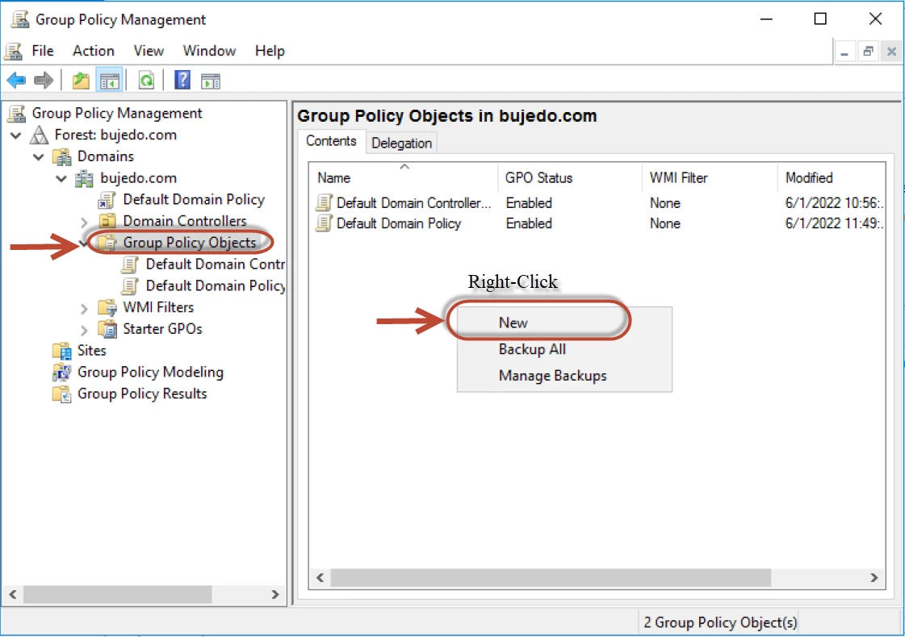The height and width of the screenshot is (637, 905).
Task: Click the WMI Filters folder icon
Action: click(107, 308)
